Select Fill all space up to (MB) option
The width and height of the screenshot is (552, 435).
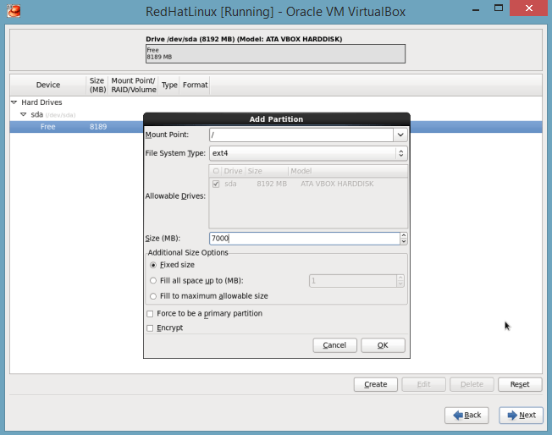[x=152, y=280]
